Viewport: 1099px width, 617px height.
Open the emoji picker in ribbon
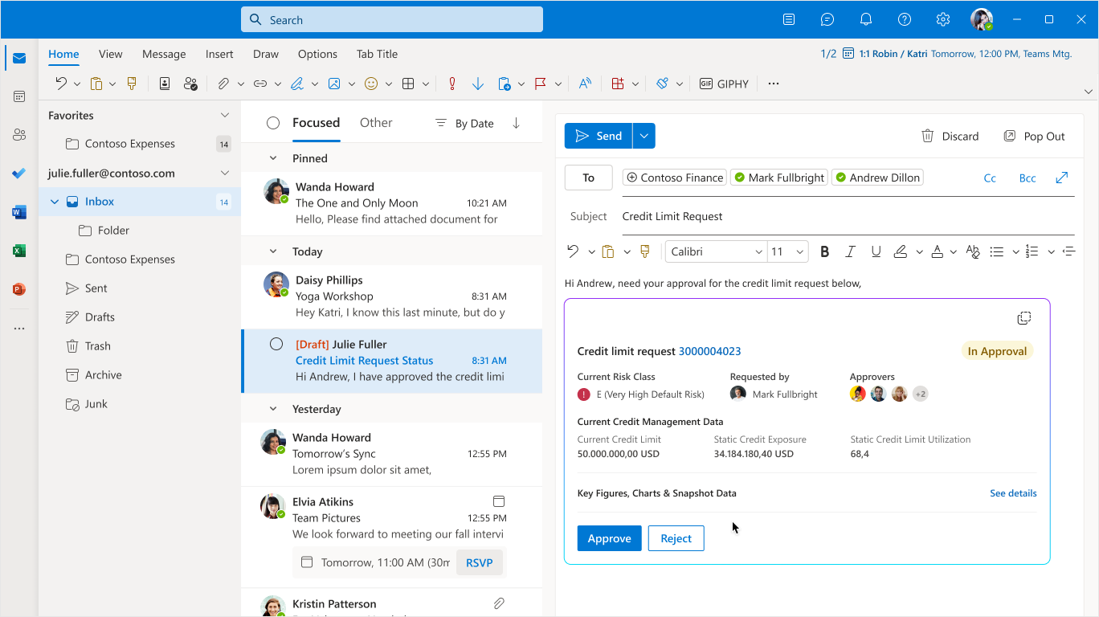pos(371,84)
